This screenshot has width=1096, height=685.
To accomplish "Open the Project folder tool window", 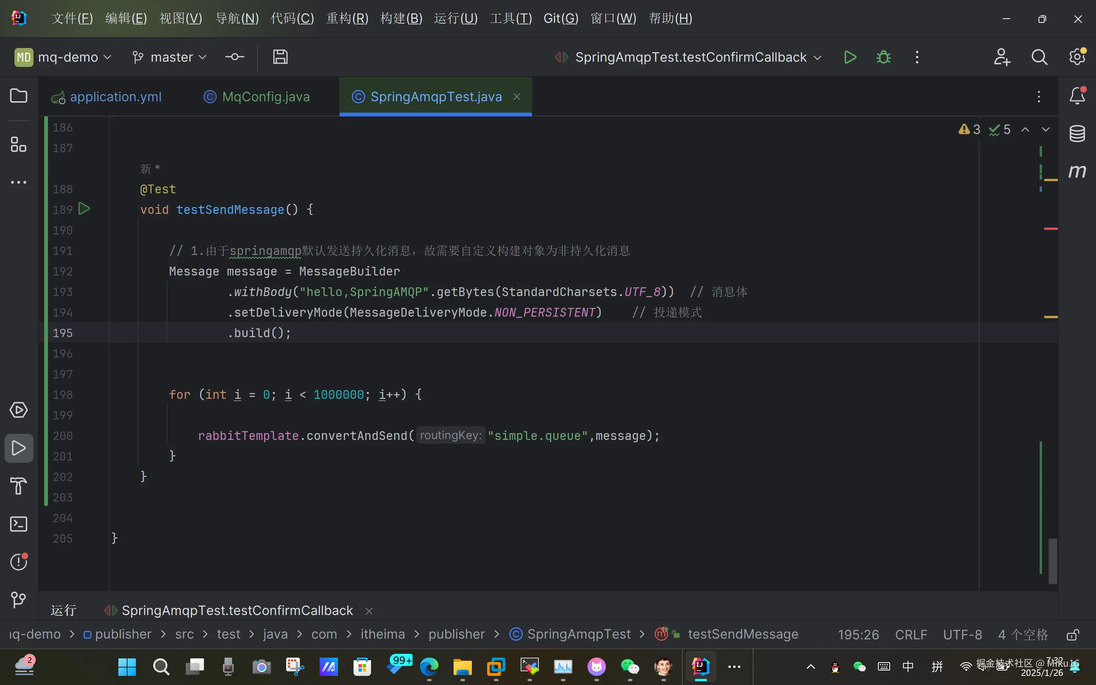I will coord(19,96).
